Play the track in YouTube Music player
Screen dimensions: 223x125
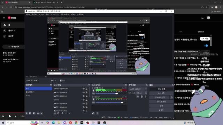[10, 116]
